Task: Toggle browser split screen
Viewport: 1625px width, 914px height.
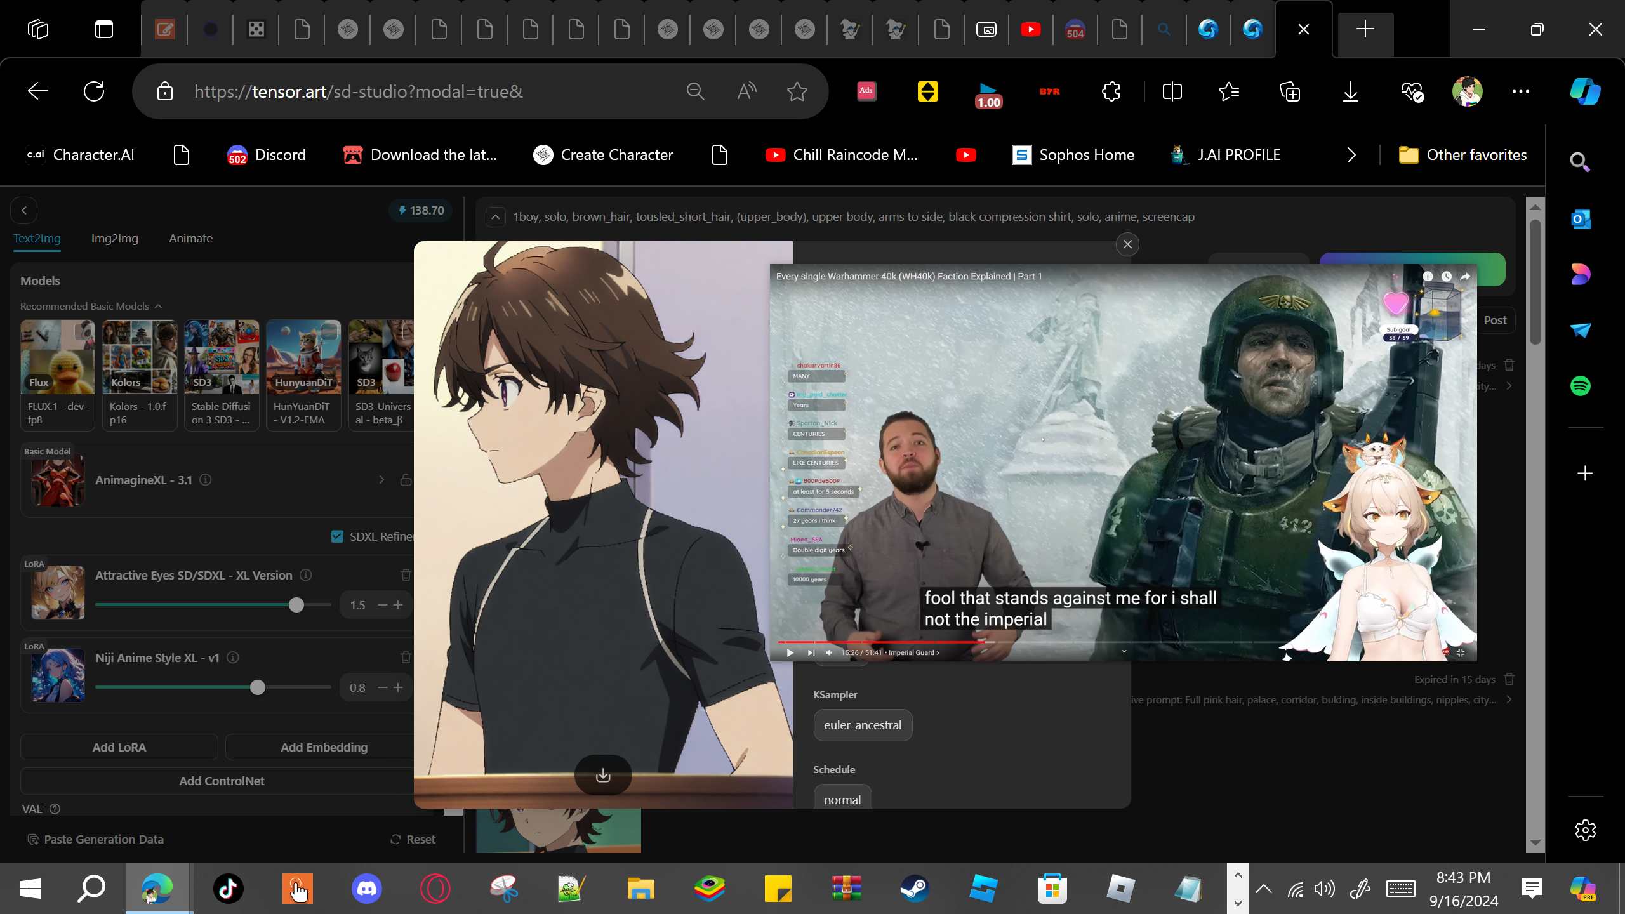Action: click(1172, 91)
